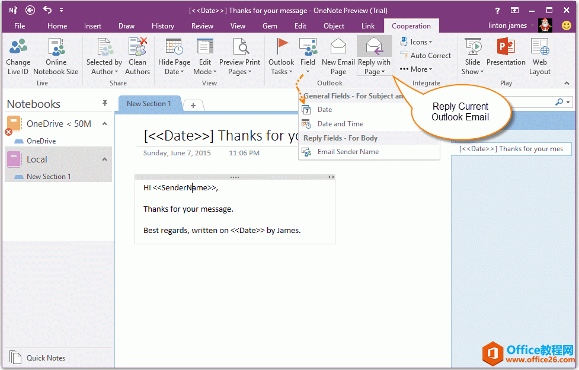Open the linton james account menu
Screen dimensions: 579x370
pyautogui.click(x=511, y=25)
